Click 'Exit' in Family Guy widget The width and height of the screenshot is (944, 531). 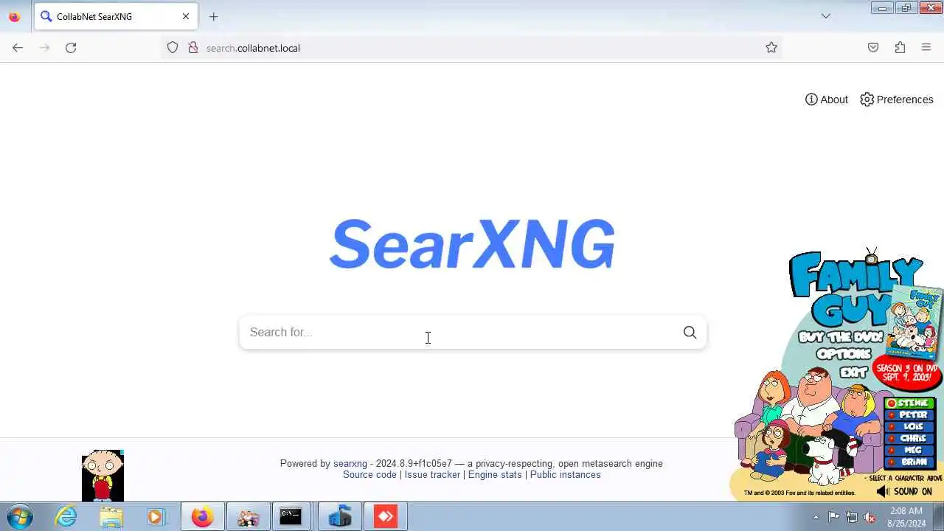point(853,372)
